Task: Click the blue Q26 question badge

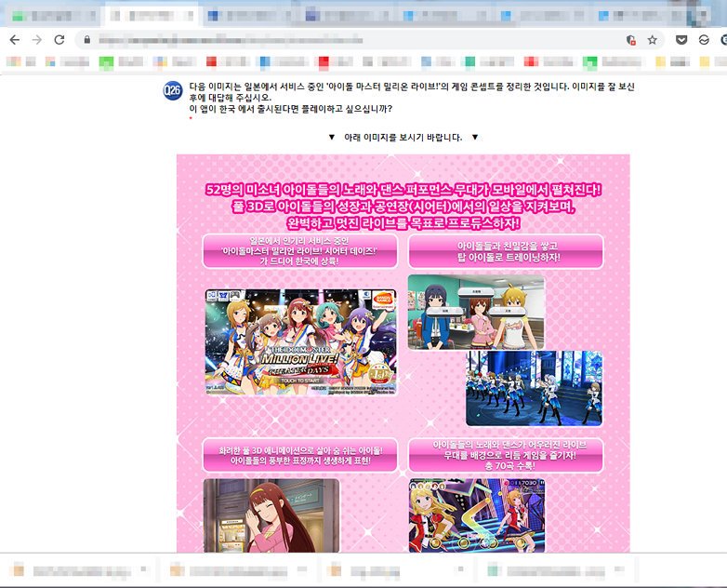Action: (172, 90)
